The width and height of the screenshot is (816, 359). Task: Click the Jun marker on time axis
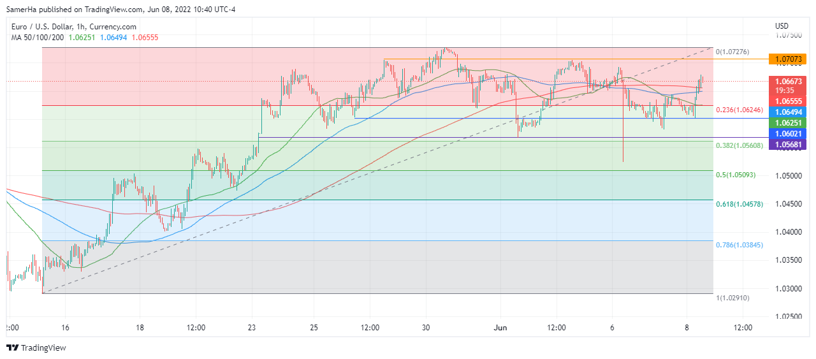[x=500, y=328]
